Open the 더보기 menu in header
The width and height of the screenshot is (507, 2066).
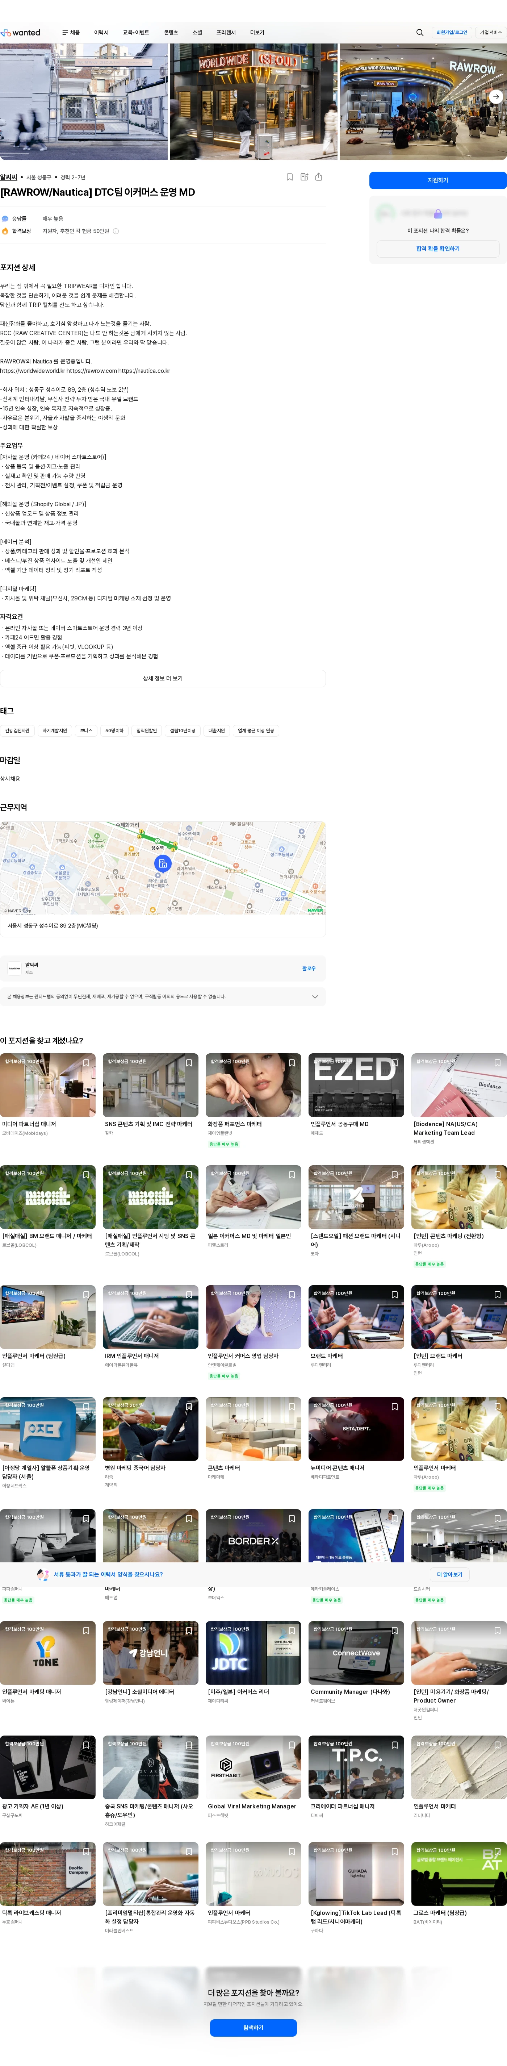click(x=257, y=33)
